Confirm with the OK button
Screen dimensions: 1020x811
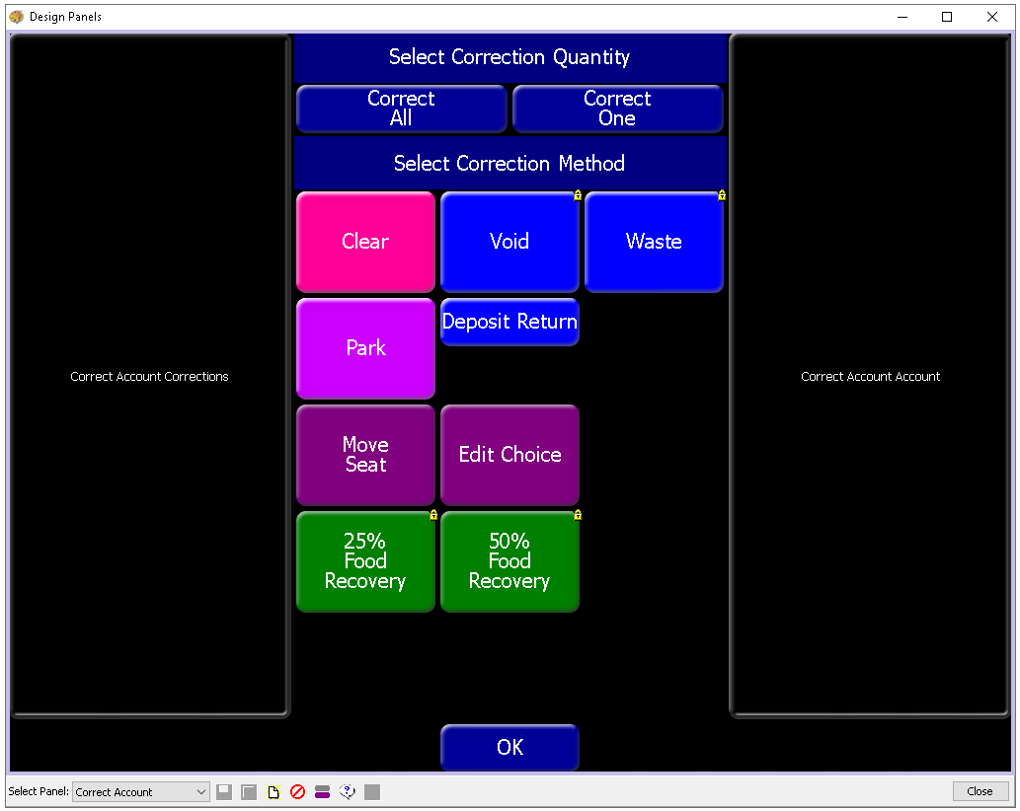pyautogui.click(x=510, y=748)
